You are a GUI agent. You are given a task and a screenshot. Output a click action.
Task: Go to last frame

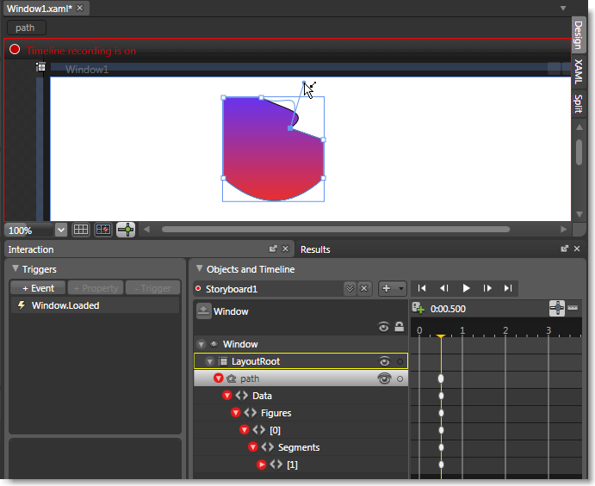click(x=508, y=288)
